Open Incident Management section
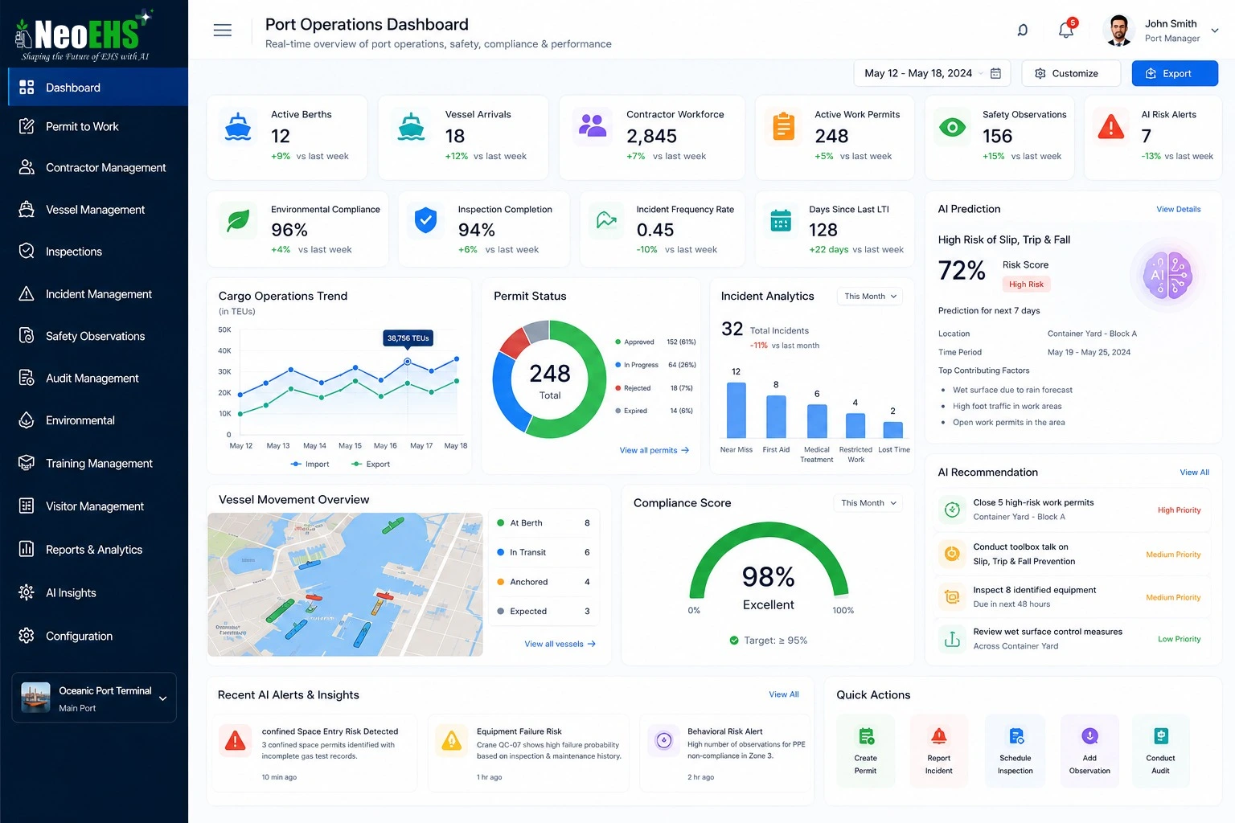1235x823 pixels. 94,294
